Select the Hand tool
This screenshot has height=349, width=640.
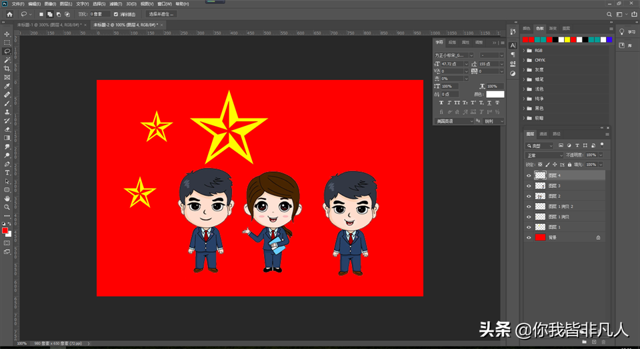pos(7,198)
